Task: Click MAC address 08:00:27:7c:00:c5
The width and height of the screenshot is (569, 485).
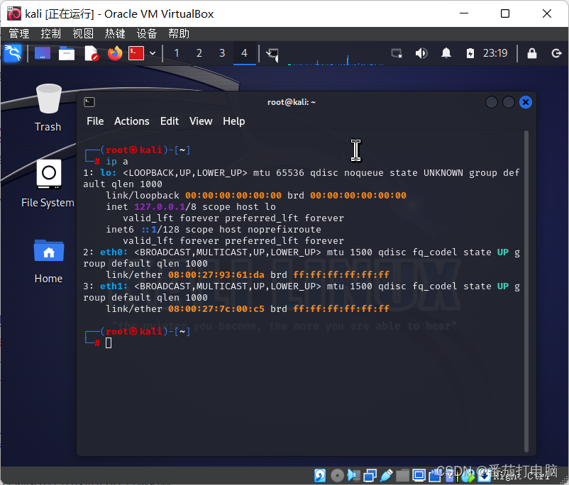Action: pos(216,309)
